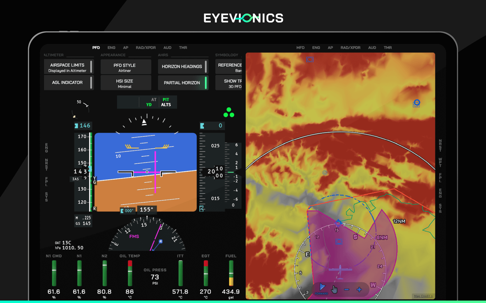Toggle the AGL Indicator option

tap(69, 82)
